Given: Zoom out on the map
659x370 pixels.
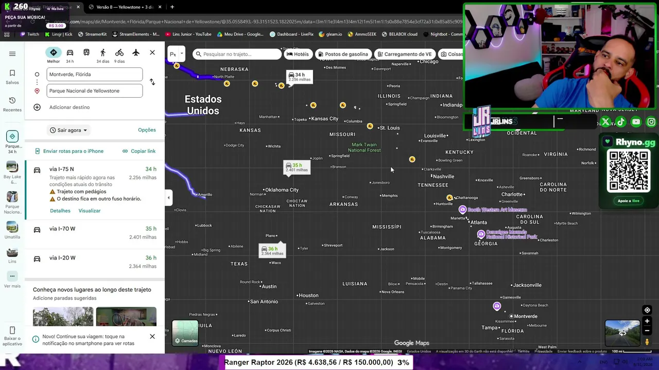Looking at the screenshot, I should pos(647,332).
